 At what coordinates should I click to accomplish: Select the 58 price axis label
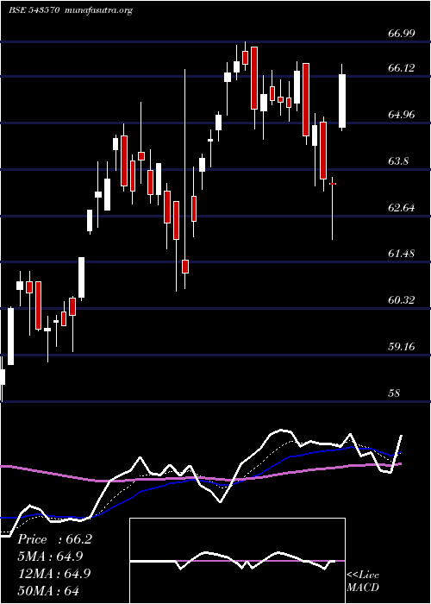click(395, 393)
